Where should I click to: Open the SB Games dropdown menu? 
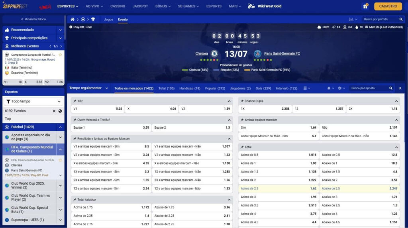click(x=188, y=6)
